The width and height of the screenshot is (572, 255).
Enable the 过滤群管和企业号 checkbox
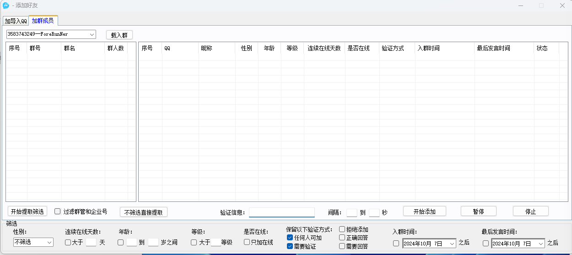[x=58, y=212]
